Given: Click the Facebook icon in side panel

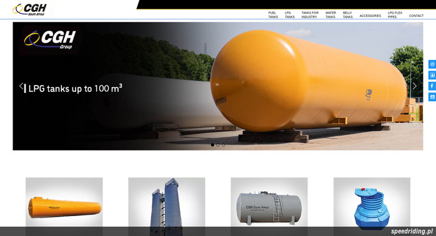Looking at the screenshot, I should tap(432, 86).
